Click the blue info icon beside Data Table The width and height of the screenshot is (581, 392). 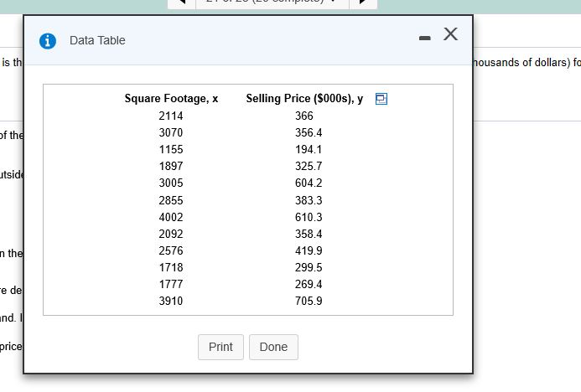pyautogui.click(x=48, y=41)
